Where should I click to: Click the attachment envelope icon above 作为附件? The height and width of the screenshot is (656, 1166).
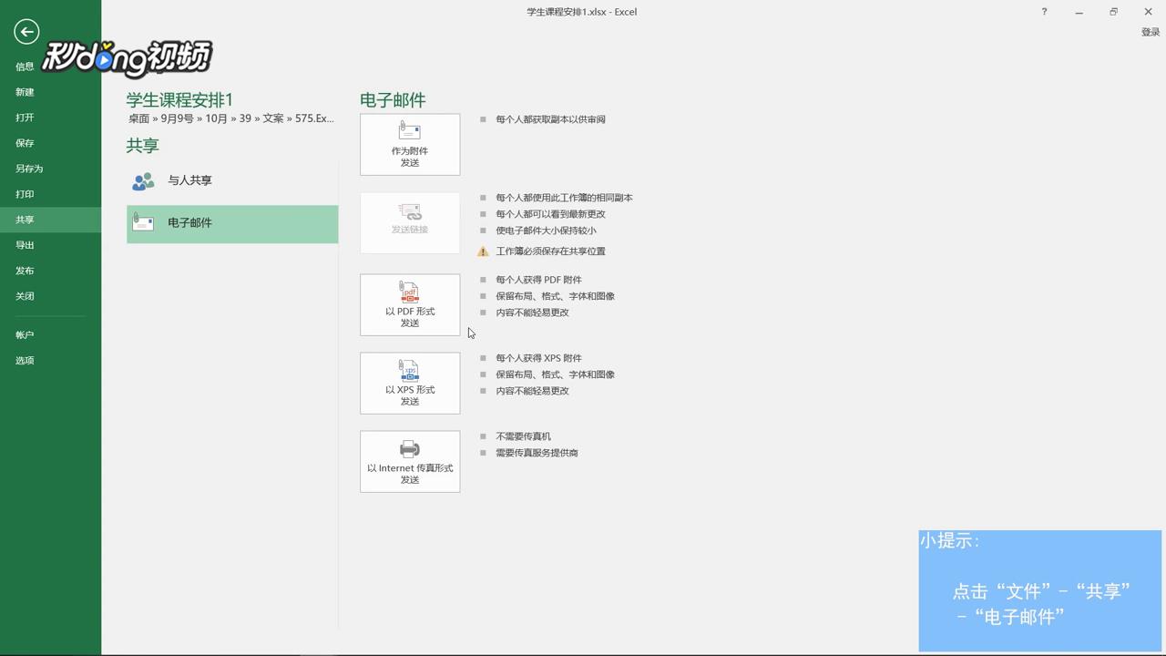tap(410, 131)
